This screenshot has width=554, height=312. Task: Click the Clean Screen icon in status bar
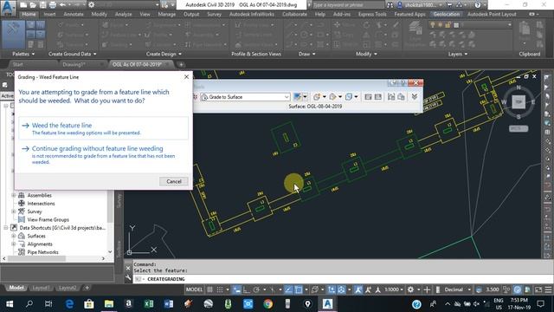coord(538,289)
